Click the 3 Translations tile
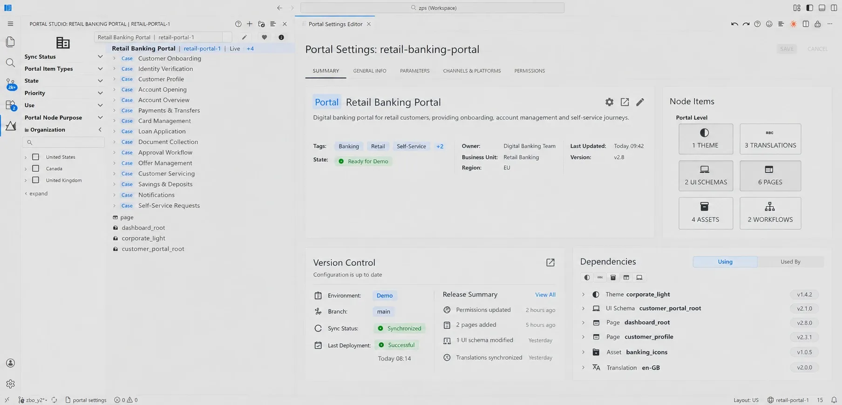 point(770,139)
